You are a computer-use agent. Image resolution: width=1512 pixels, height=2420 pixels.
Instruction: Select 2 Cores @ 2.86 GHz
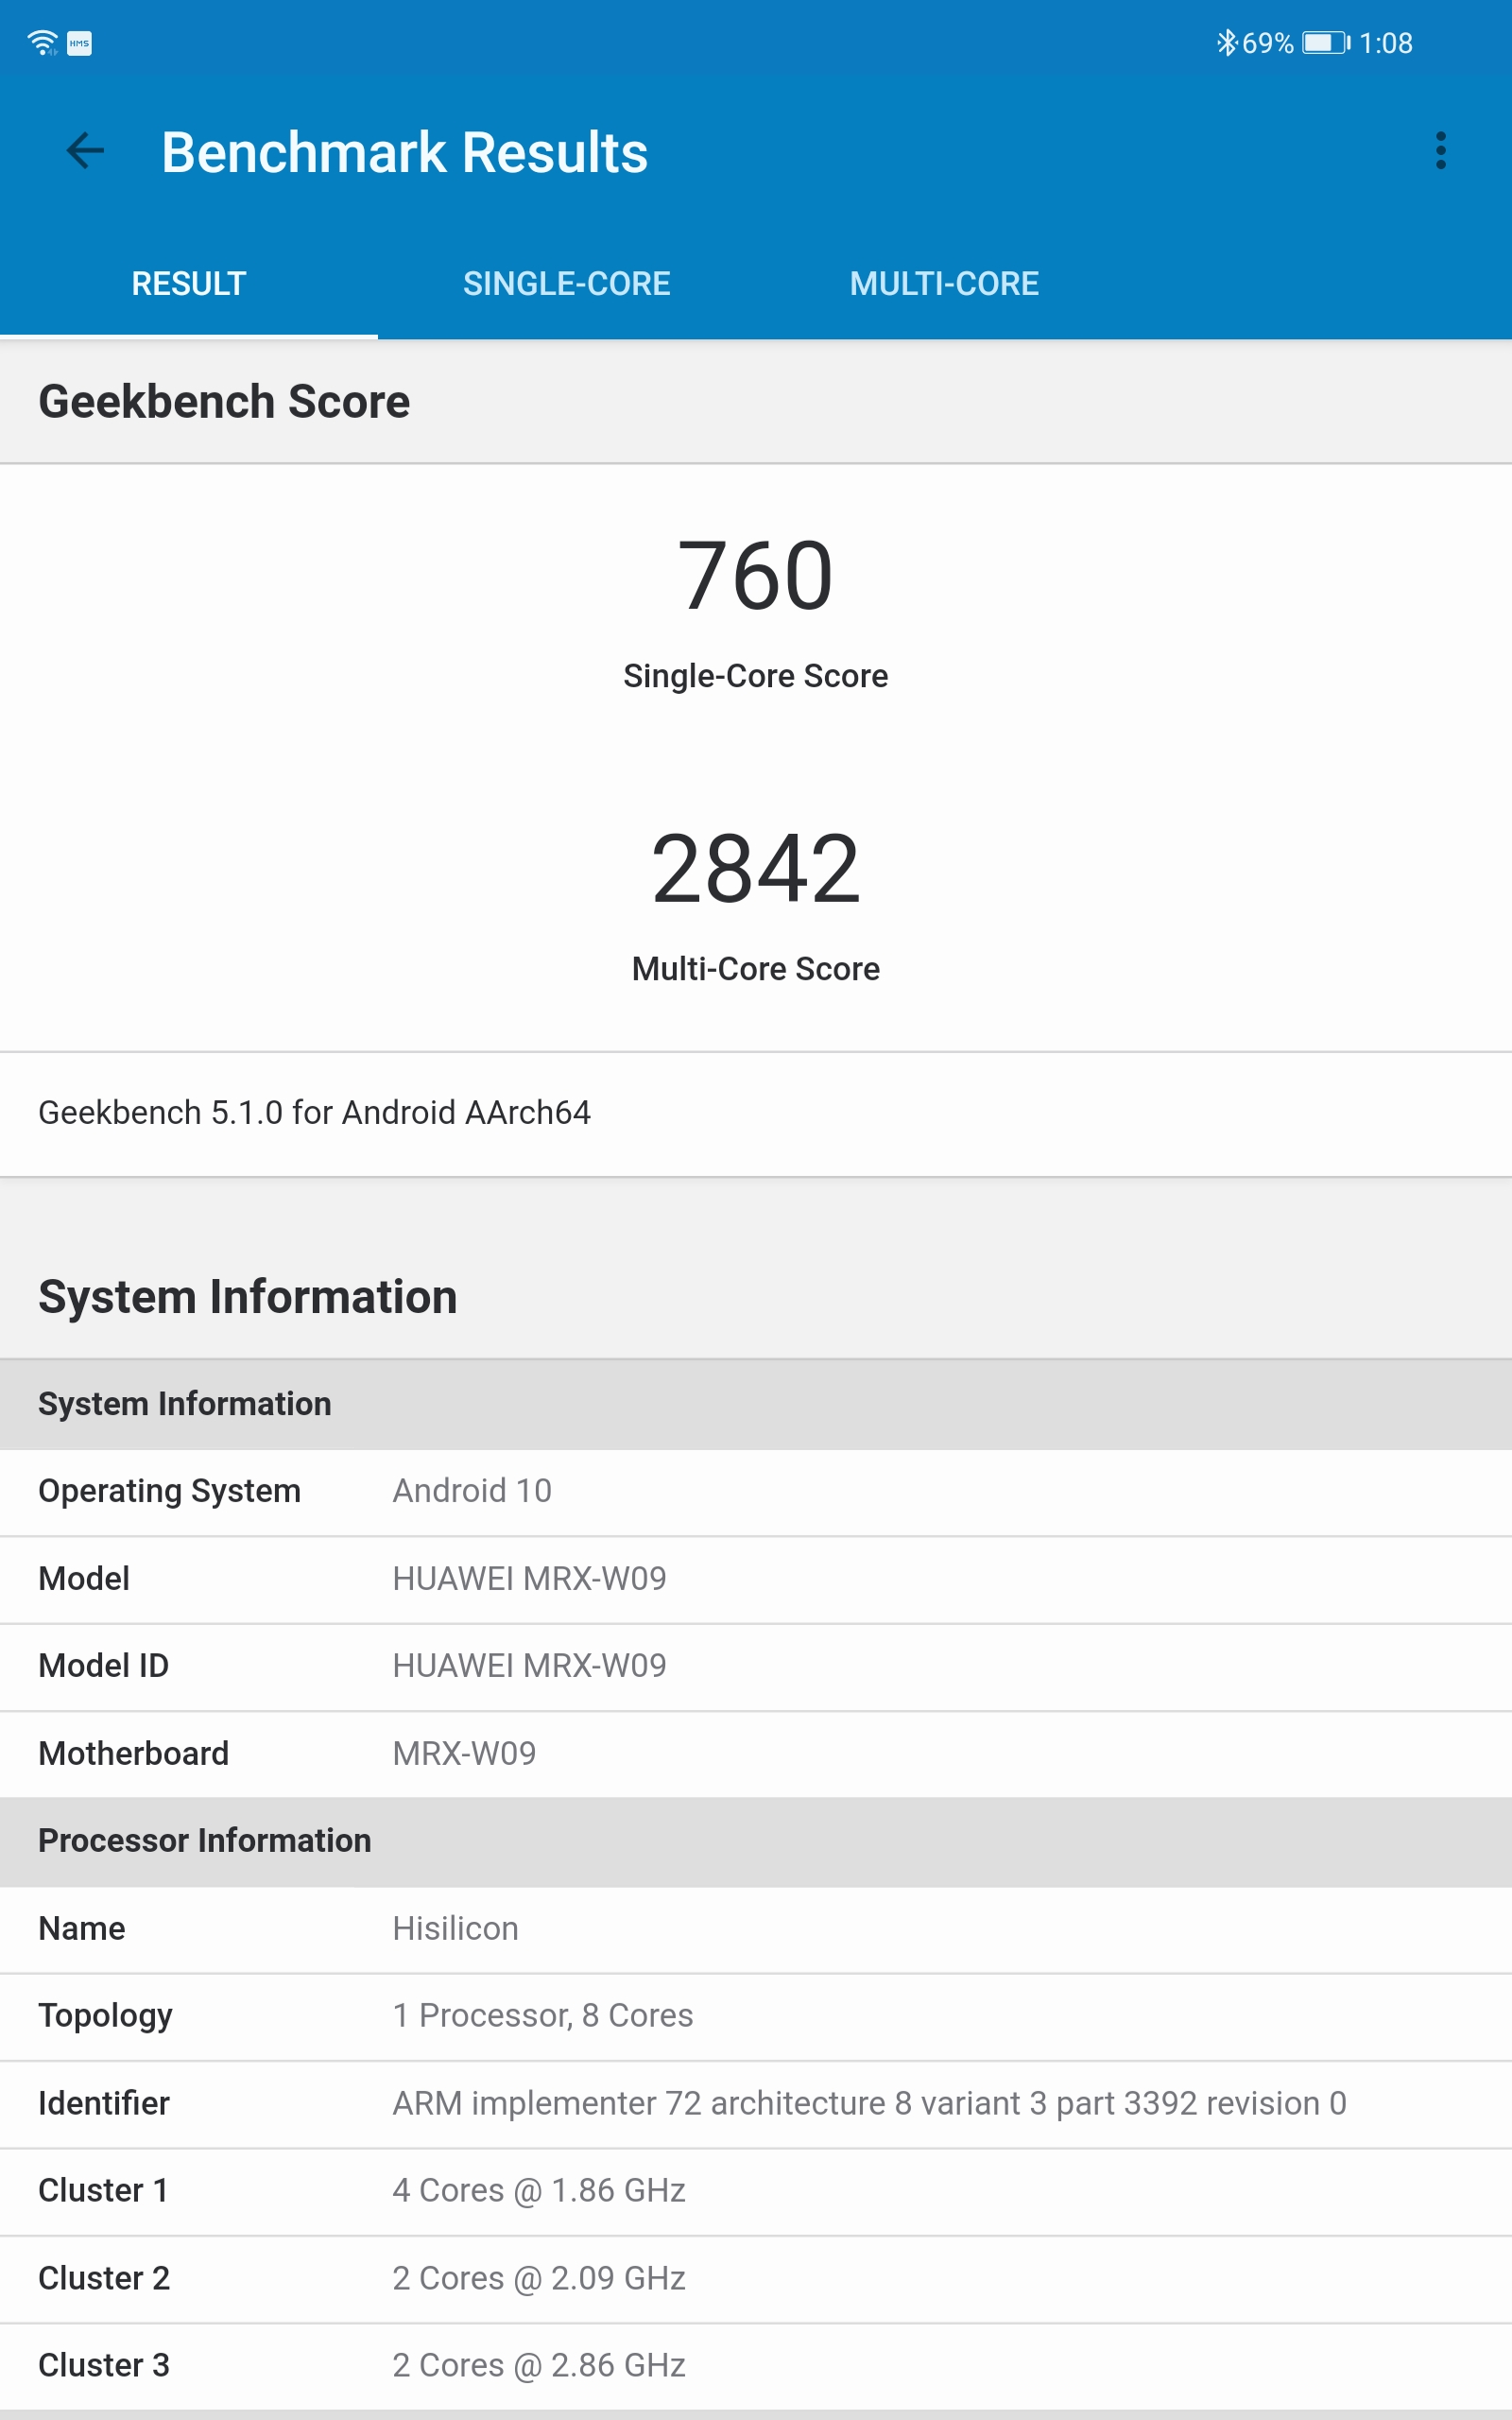click(x=539, y=2366)
